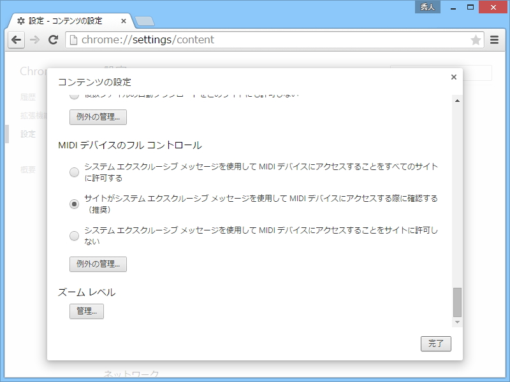510x382 pixels.
Task: Close the content settings dialog with the X
Action: click(x=453, y=76)
